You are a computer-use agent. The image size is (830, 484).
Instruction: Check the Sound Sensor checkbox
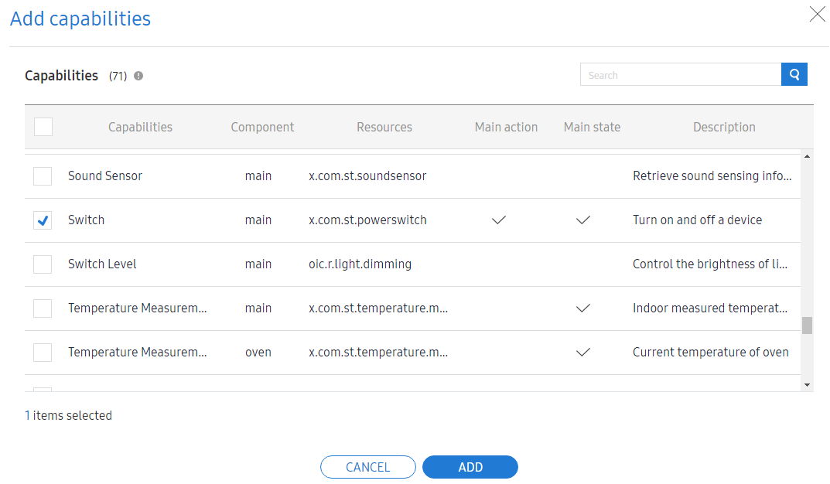pos(43,176)
